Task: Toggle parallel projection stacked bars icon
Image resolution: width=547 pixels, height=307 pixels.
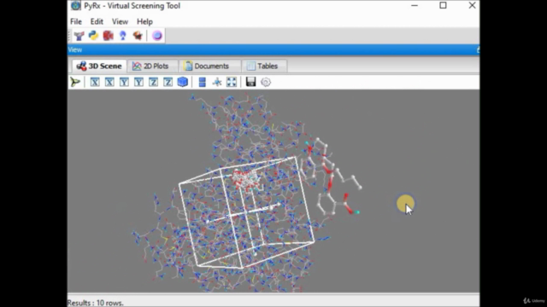Action: (202, 82)
